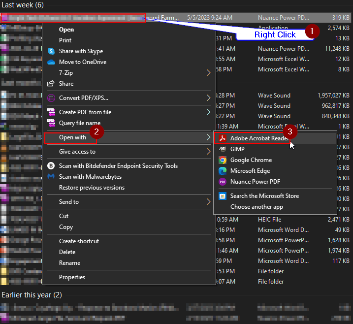Expand the 7-Zip submenu arrow
The width and height of the screenshot is (353, 324).
(x=208, y=73)
